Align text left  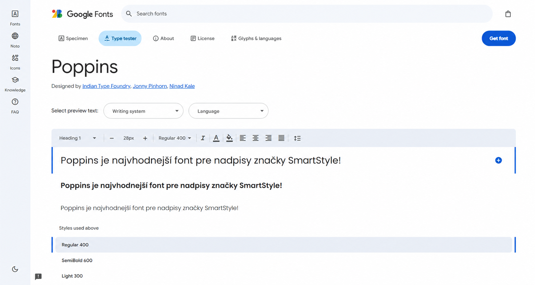click(243, 138)
